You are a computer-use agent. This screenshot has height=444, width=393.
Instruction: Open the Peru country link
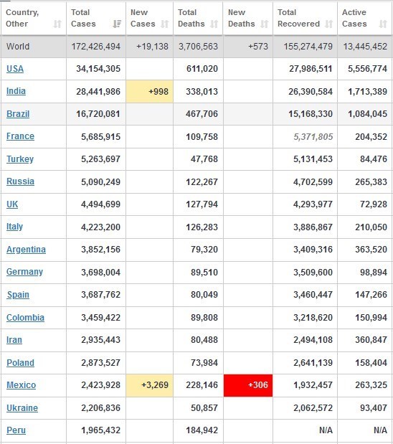(x=16, y=430)
